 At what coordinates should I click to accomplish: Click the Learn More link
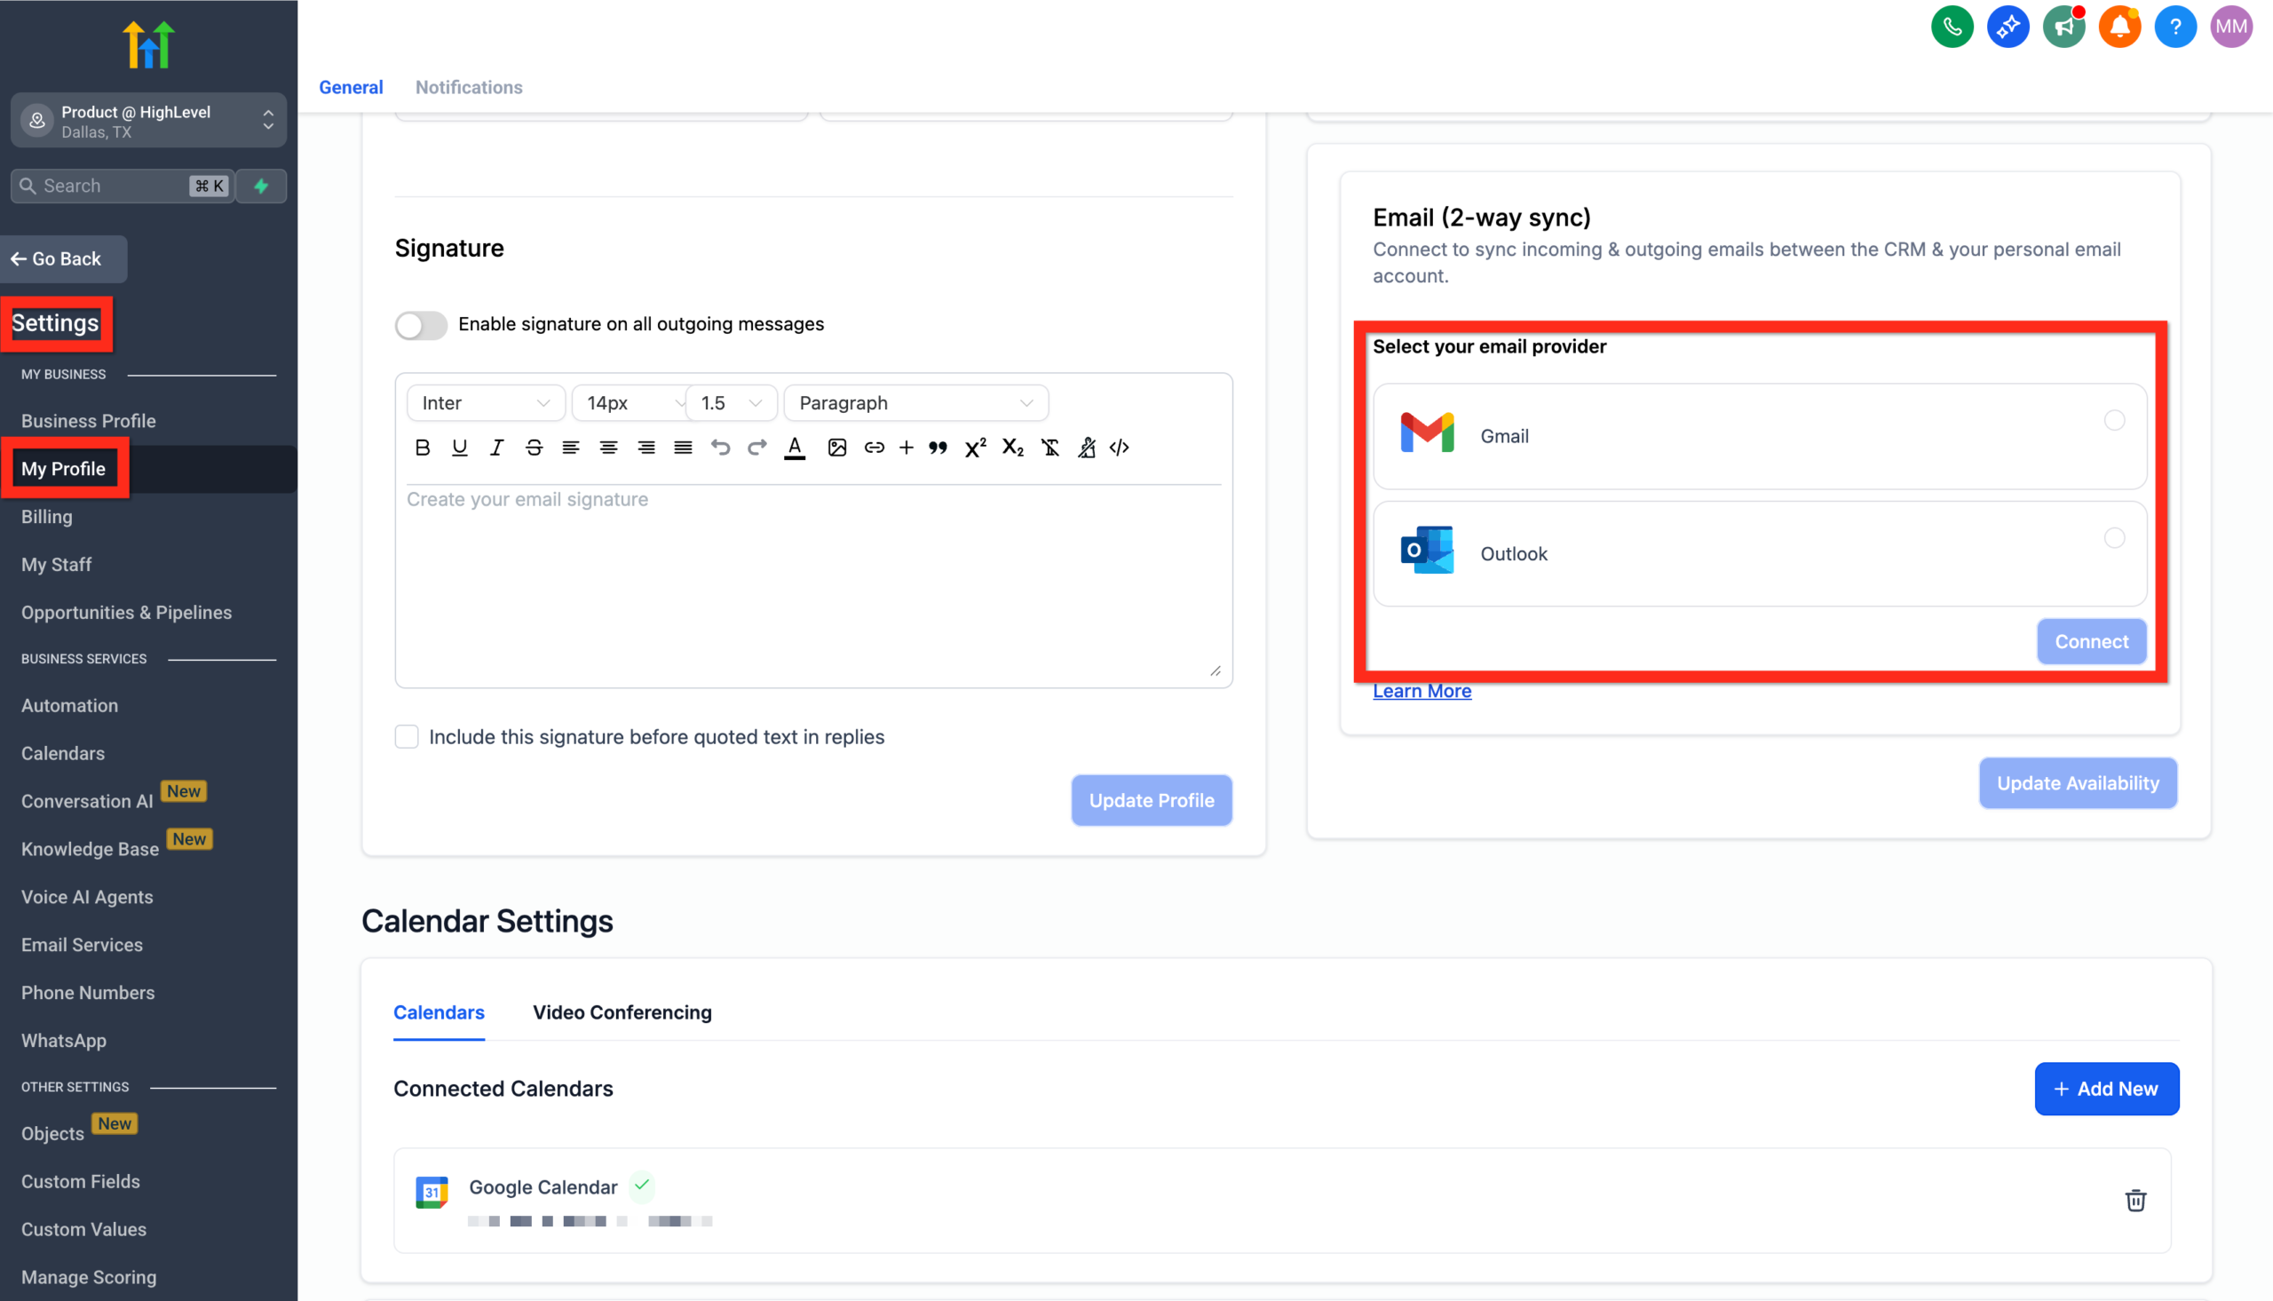pyautogui.click(x=1421, y=690)
